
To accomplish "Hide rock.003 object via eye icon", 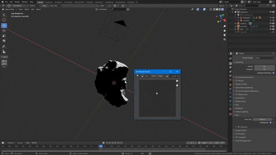I will point(270,26).
